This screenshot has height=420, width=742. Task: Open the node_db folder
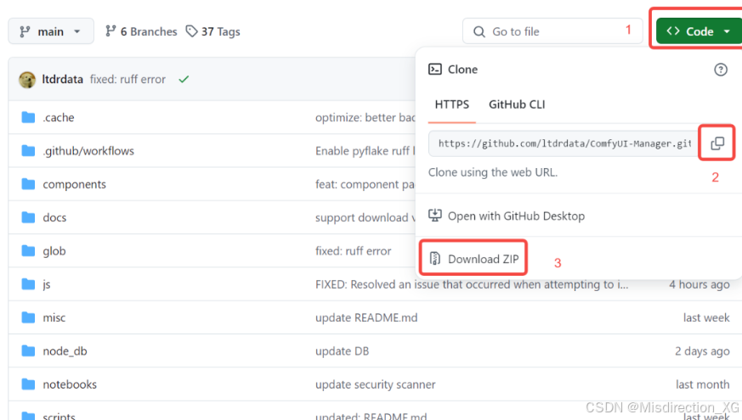click(65, 351)
